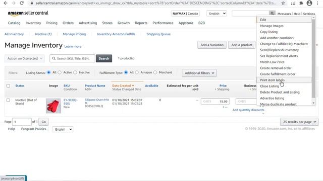Open the top English language dropdown
This screenshot has height=181, width=323.
point(217,14)
